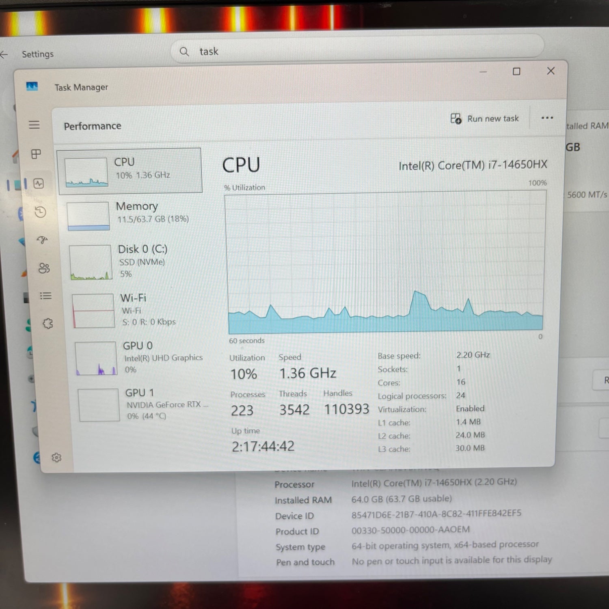
Task: Click the "Logical processors:" label
Action: [412, 396]
